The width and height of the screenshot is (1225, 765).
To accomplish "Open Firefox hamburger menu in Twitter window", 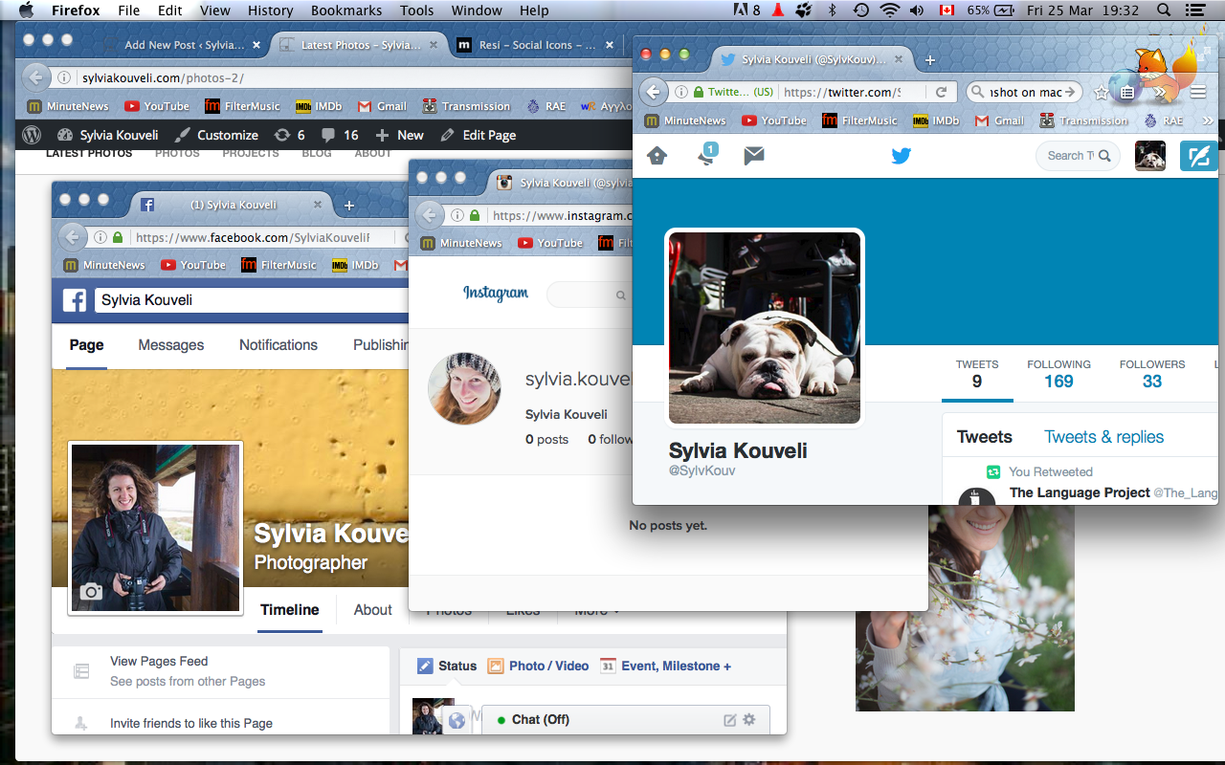I will click(x=1198, y=93).
